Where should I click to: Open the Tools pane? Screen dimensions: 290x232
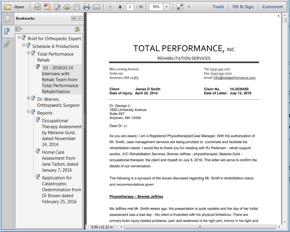(x=218, y=7)
